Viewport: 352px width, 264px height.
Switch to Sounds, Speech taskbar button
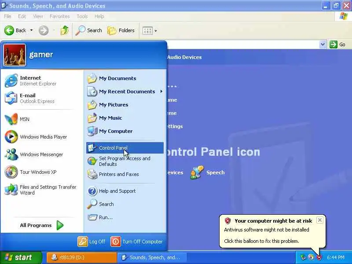pos(153,257)
